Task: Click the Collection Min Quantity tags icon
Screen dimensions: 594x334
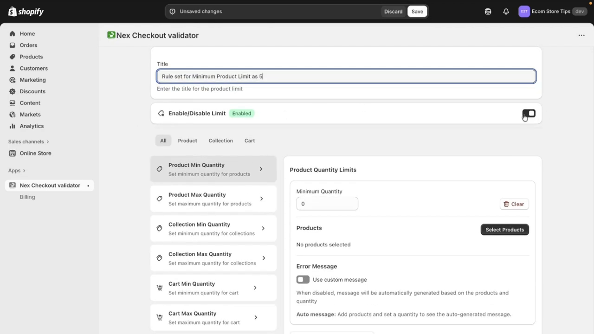Action: 159,228
